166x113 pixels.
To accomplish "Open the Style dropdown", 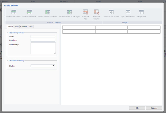I will [43, 66].
